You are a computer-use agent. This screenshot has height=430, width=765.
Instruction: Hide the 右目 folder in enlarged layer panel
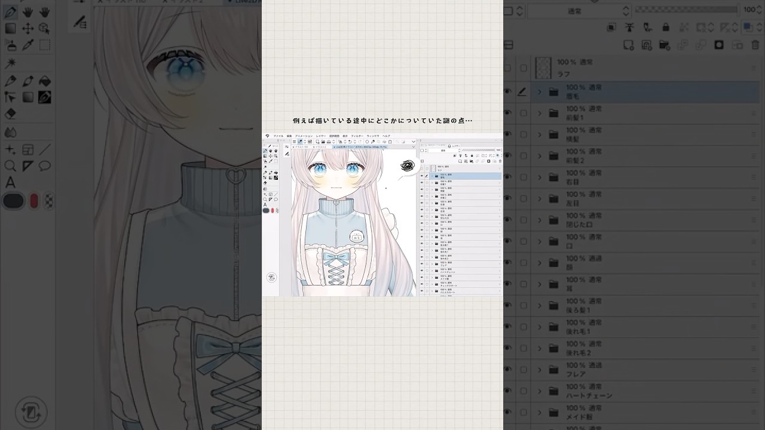pos(508,177)
